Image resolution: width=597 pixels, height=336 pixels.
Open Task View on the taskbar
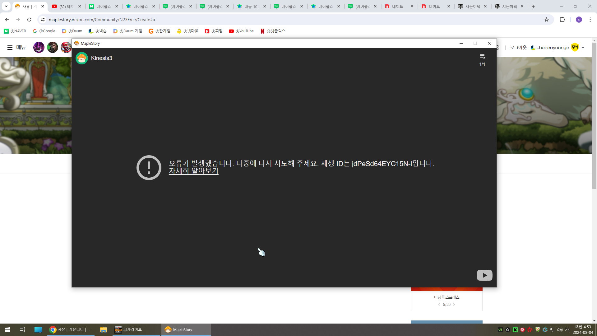pos(22,330)
